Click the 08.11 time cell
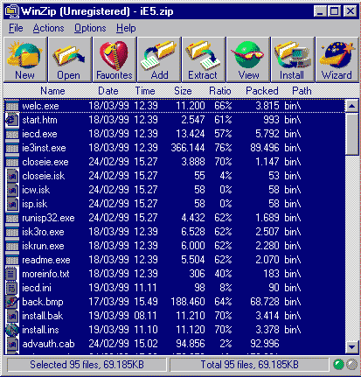The height and width of the screenshot is (377, 361). [145, 316]
